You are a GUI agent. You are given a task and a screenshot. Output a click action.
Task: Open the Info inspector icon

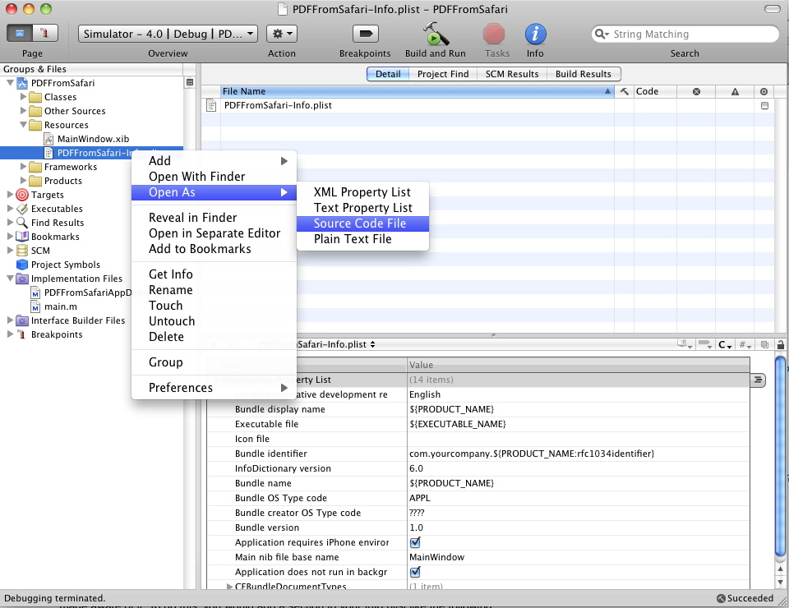click(x=535, y=35)
